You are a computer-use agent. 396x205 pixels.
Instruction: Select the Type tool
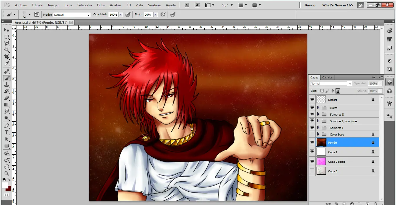(x=7, y=132)
